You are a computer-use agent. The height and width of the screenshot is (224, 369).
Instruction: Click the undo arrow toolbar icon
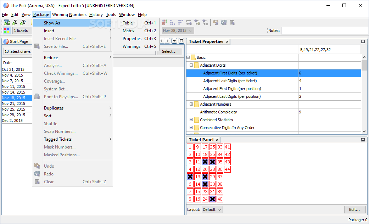pos(215,22)
